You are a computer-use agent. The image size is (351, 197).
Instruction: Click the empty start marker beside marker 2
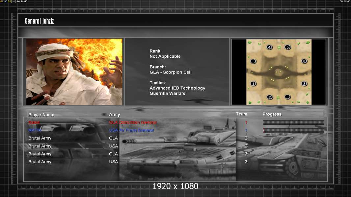point(287,97)
